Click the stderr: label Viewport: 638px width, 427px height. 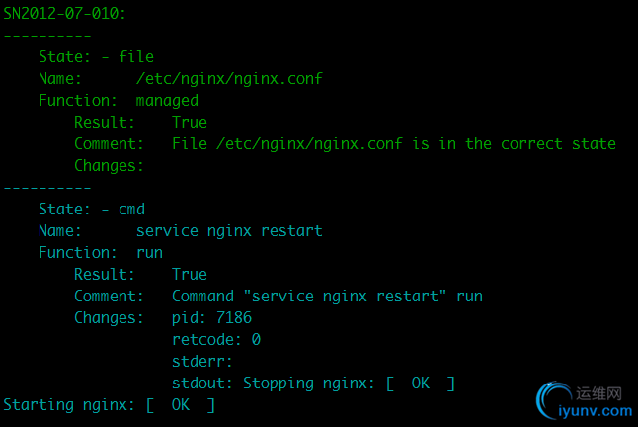click(202, 362)
